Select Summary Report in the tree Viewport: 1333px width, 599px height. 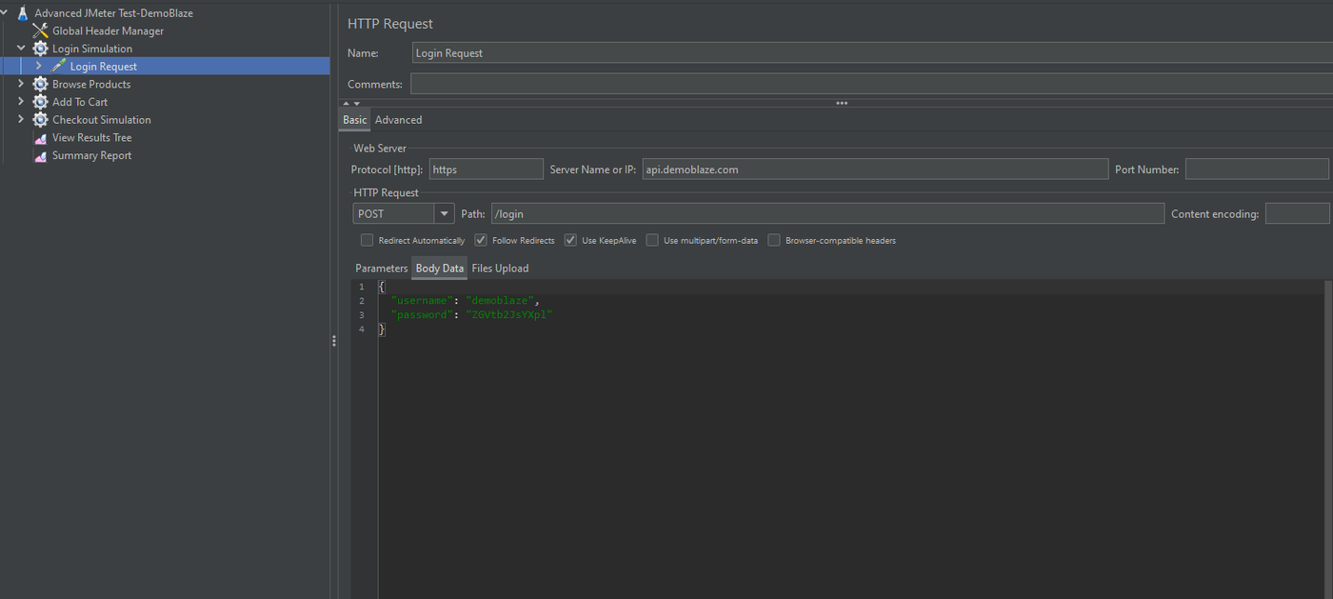tap(92, 156)
